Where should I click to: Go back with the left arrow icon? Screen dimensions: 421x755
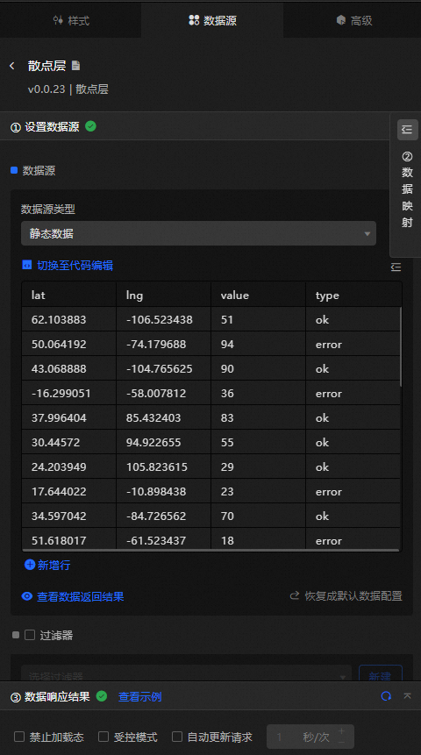tap(12, 66)
